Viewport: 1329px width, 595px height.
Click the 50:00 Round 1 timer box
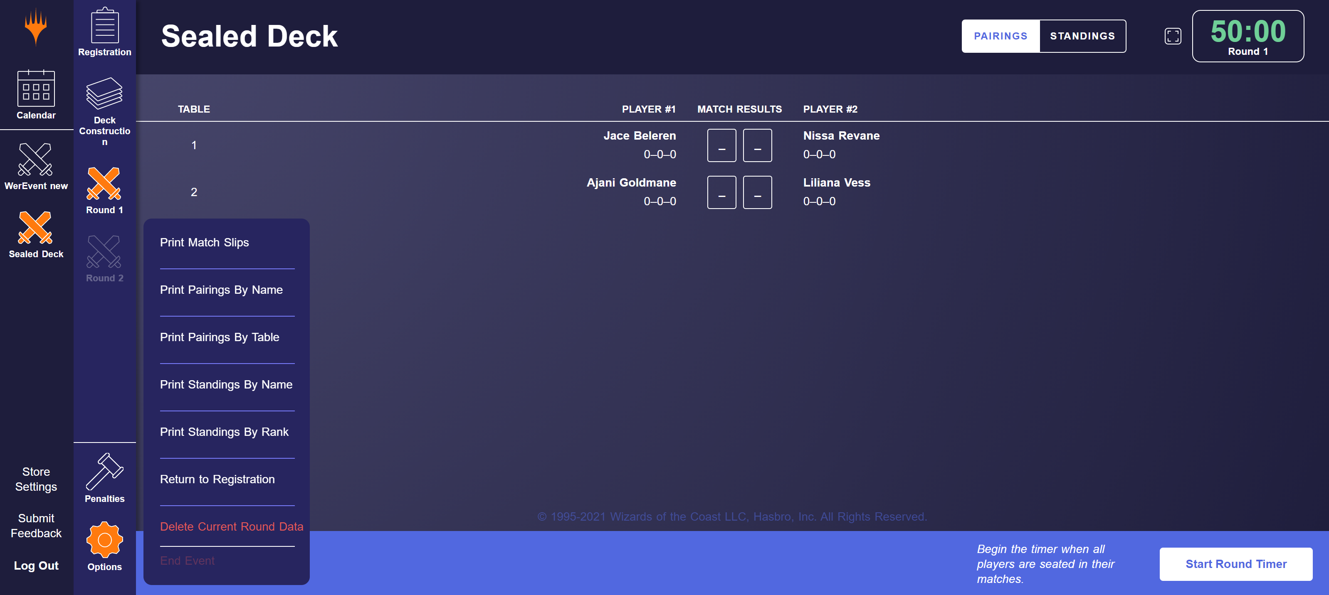[x=1248, y=36]
